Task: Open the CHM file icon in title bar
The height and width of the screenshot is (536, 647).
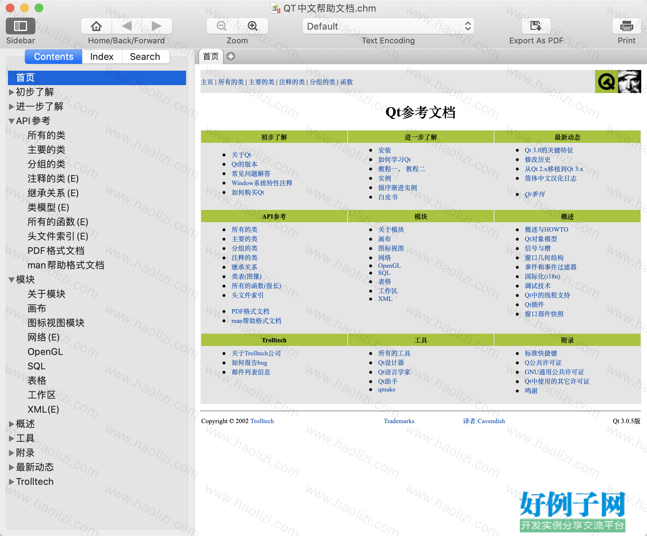Action: (276, 8)
